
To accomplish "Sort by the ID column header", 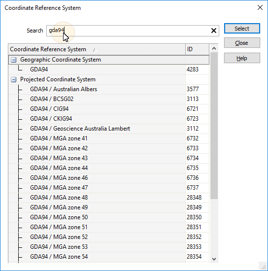I will (x=197, y=49).
